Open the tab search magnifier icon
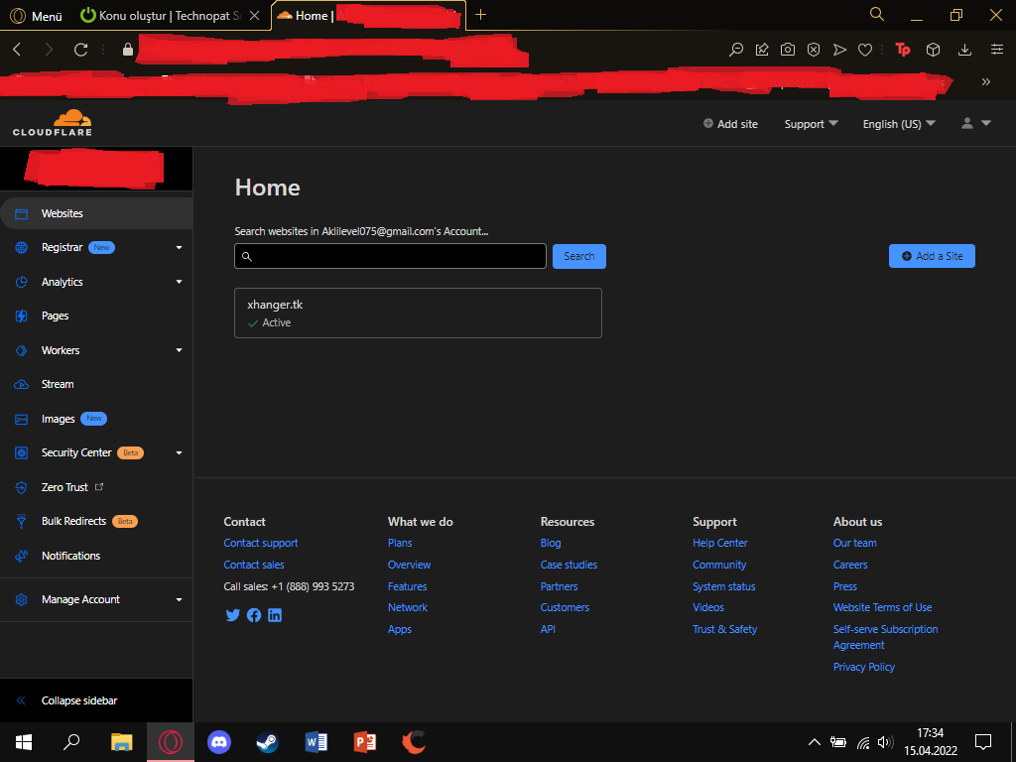This screenshot has height=762, width=1016. [876, 14]
